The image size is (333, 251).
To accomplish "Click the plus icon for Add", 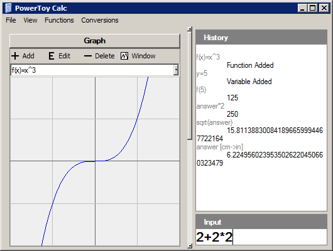I will 15,56.
